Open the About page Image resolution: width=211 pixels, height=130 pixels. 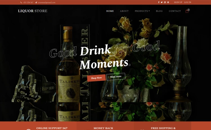(124, 11)
